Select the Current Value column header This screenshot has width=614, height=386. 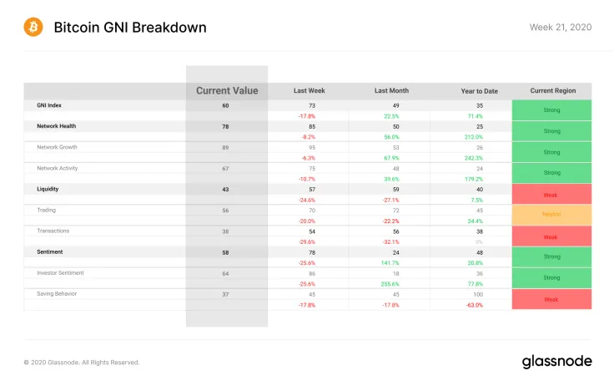227,90
